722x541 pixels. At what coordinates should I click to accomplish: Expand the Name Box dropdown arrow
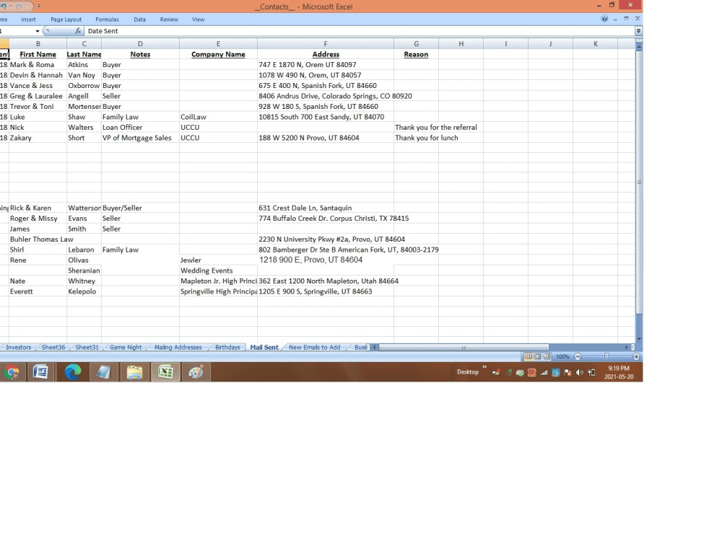(38, 31)
